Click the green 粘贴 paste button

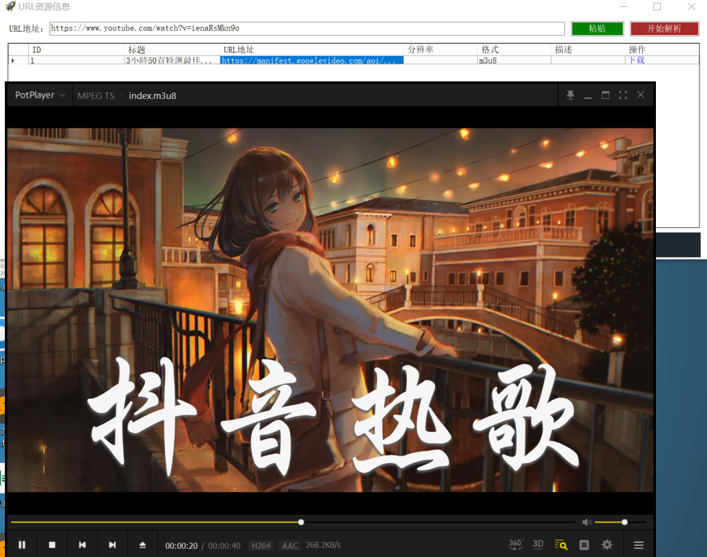[x=597, y=28]
